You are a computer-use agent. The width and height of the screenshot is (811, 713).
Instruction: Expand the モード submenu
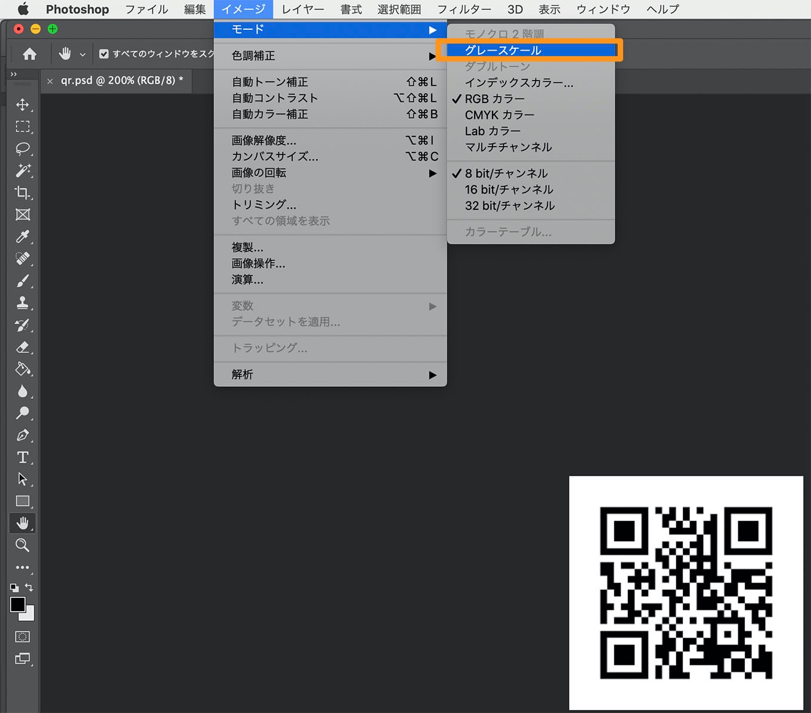[x=330, y=29]
